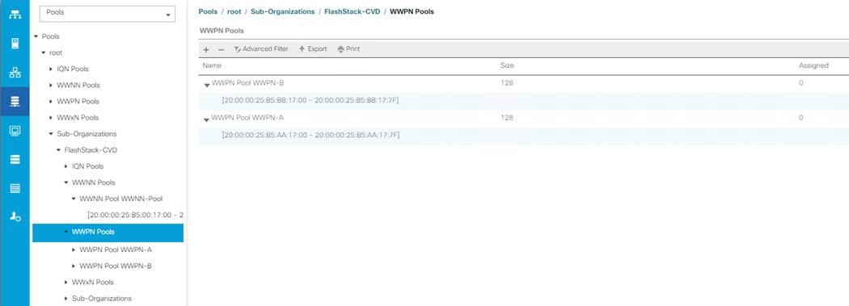Image resolution: width=849 pixels, height=306 pixels.
Task: Click FlashStack-CVD breadcrumb link
Action: (352, 11)
